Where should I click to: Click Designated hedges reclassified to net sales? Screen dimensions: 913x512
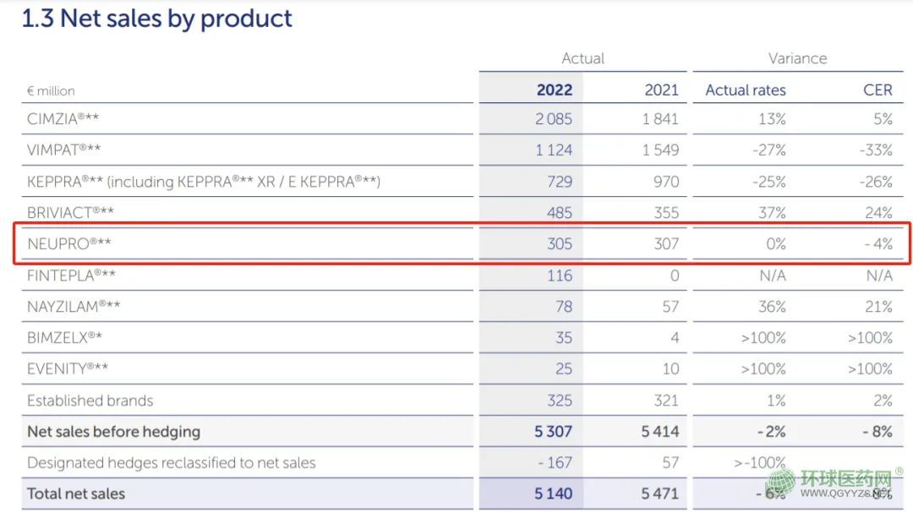click(x=171, y=463)
